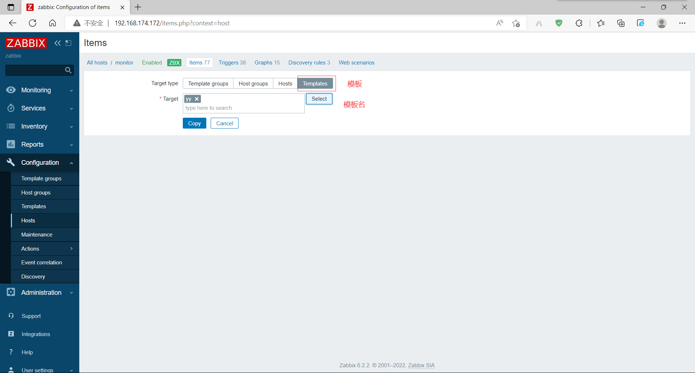
Task: Remove the yy tag with its X
Action: coord(197,99)
